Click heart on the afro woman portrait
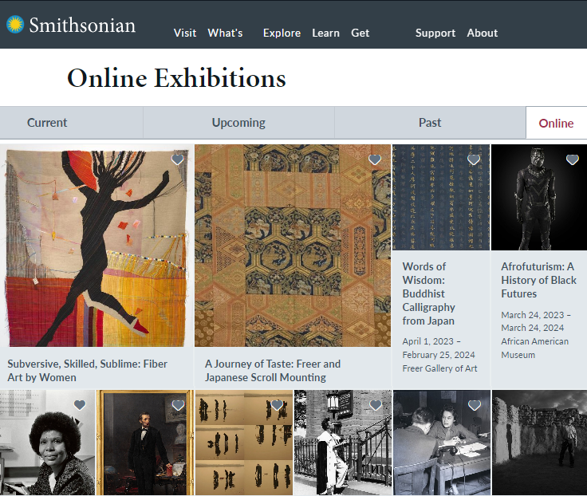587x496 pixels. pos(80,405)
